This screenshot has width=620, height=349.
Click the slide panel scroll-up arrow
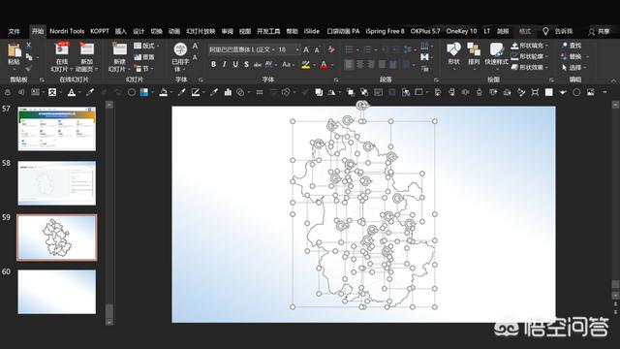(x=109, y=105)
